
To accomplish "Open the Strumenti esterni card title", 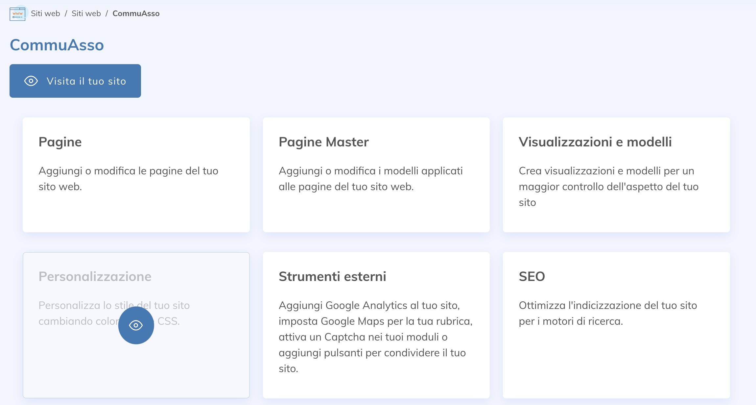I will [332, 277].
